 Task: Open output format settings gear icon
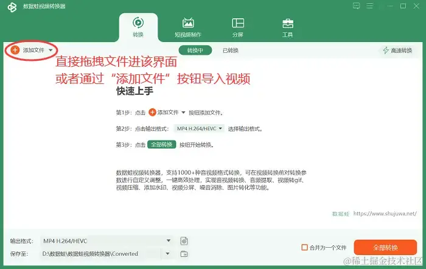coord(184,241)
